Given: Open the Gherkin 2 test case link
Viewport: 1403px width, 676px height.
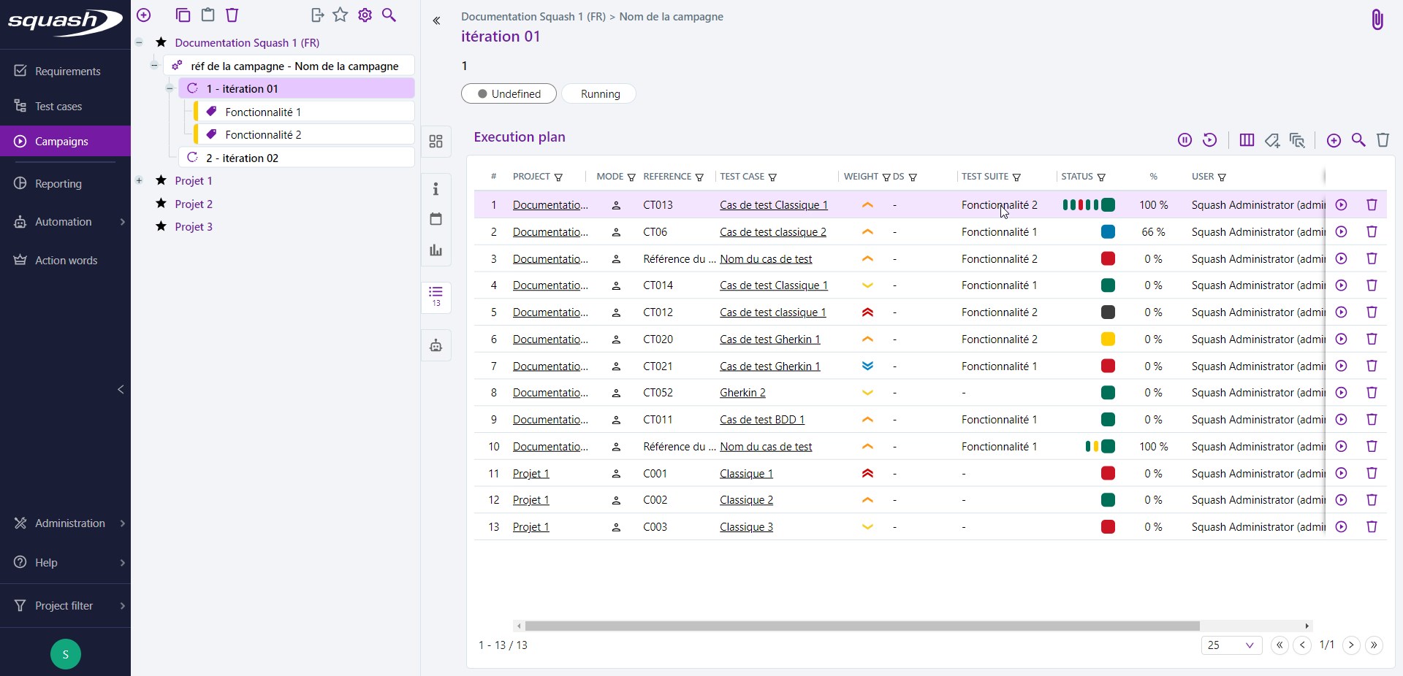Looking at the screenshot, I should 742,393.
